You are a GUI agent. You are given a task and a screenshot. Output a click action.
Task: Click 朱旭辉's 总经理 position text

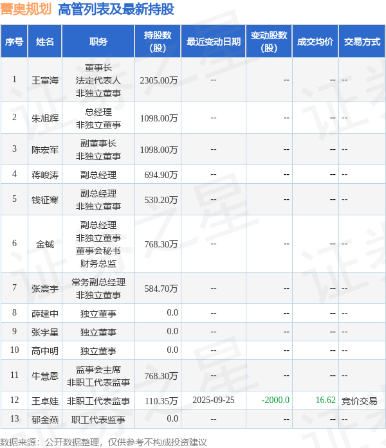coord(98,112)
